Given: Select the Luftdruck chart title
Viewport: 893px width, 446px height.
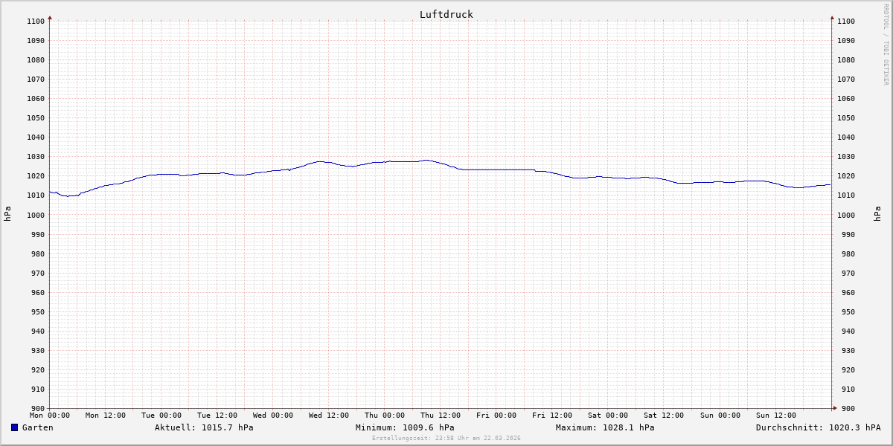Looking at the screenshot, I should [x=446, y=14].
